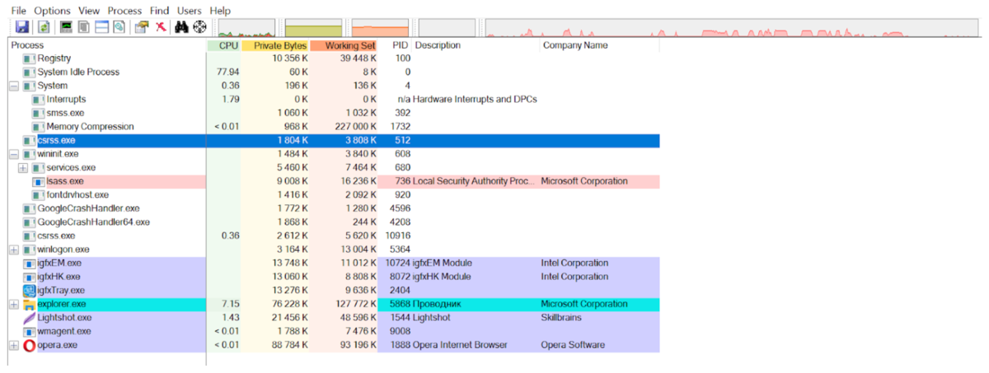Click the icon beside igfxTray.exe
The height and width of the screenshot is (373, 989).
point(29,291)
